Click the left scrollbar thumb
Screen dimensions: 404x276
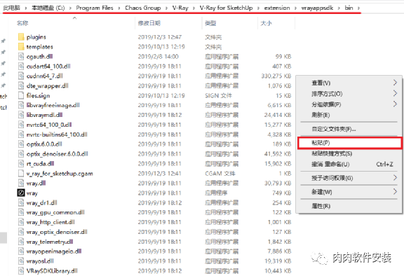coord(4,237)
